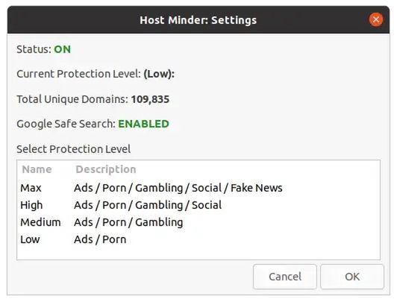Choose the Ads / Porn / Gambling / Social / Fake News description

coord(178,188)
